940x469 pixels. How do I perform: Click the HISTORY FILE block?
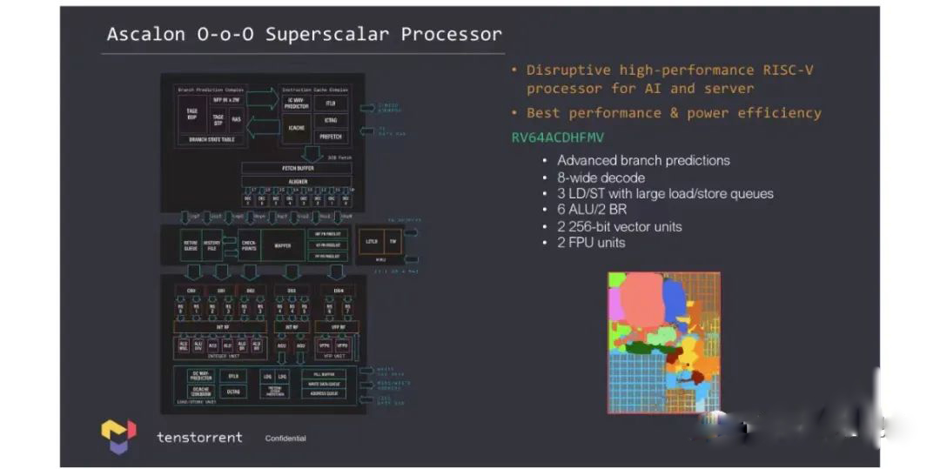(211, 245)
